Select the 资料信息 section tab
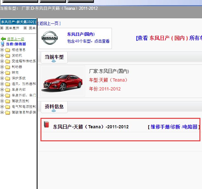 tap(54, 107)
